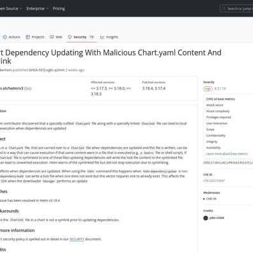The width and height of the screenshot is (253, 253).
Task: Open the SECURITY document link
Action: [x=77, y=239]
